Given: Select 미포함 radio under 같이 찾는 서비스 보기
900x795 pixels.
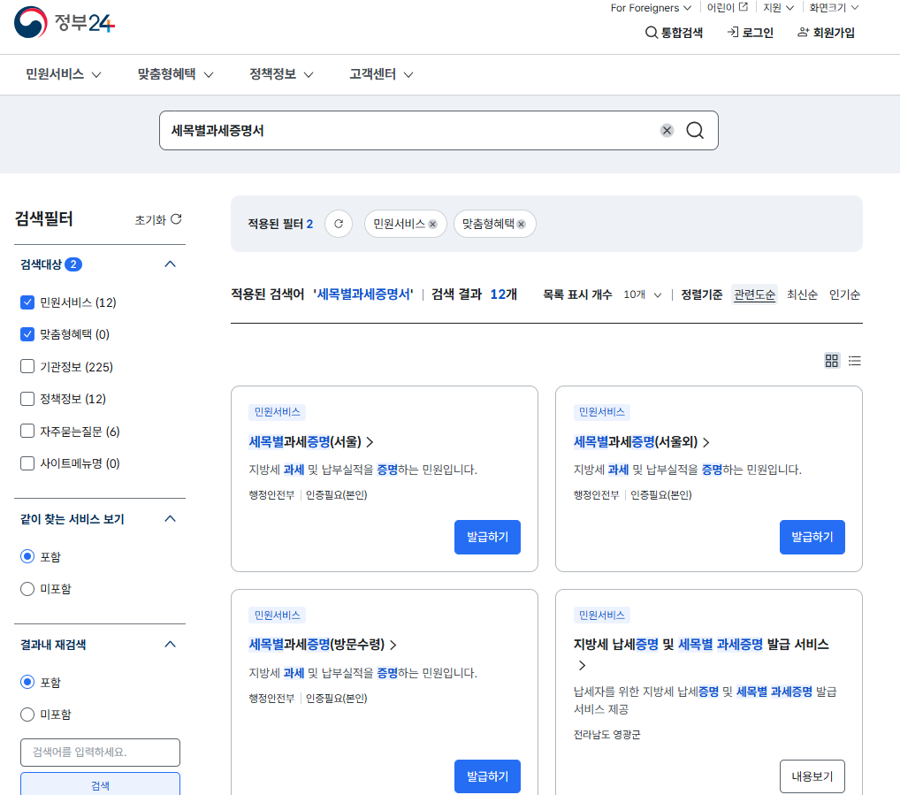Looking at the screenshot, I should coord(27,588).
